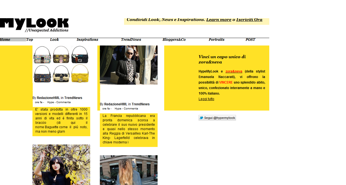Click the Iscriviti Ora signup link
This screenshot has height=185, width=346.
click(249, 20)
